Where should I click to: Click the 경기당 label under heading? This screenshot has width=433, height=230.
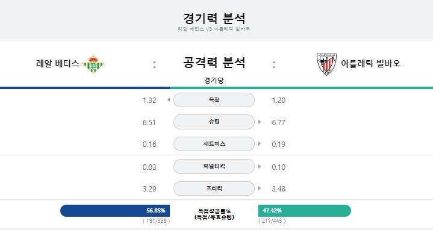click(x=214, y=80)
